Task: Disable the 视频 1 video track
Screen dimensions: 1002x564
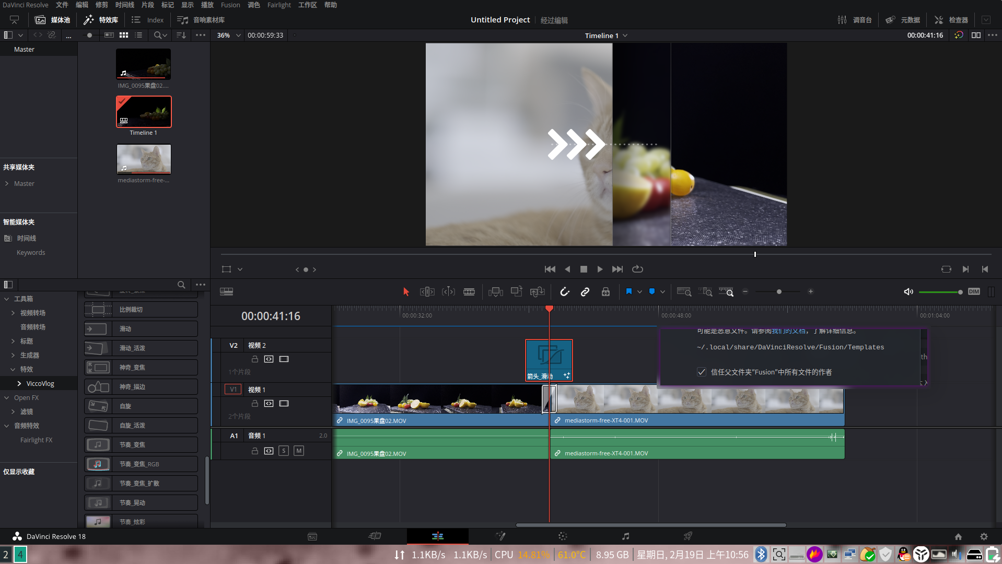Action: (284, 404)
